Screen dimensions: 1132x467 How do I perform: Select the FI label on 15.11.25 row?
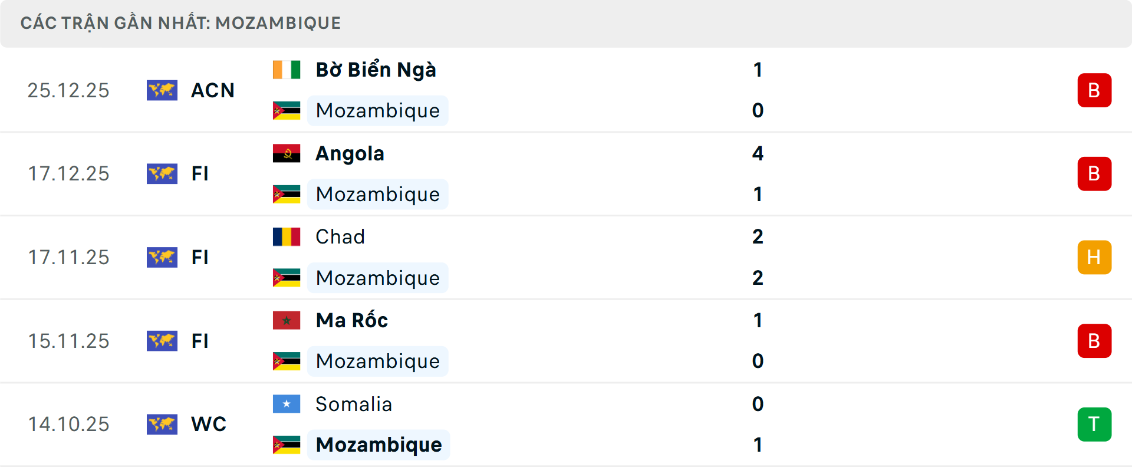200,341
